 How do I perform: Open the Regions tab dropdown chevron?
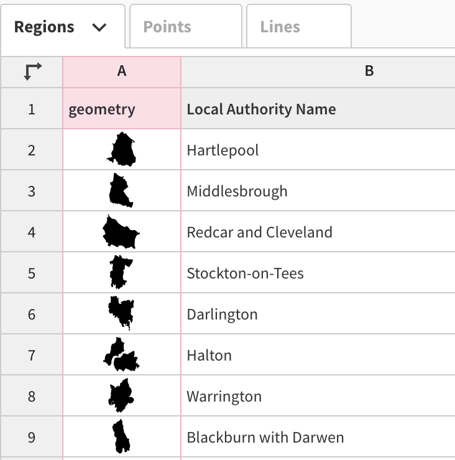tap(99, 27)
